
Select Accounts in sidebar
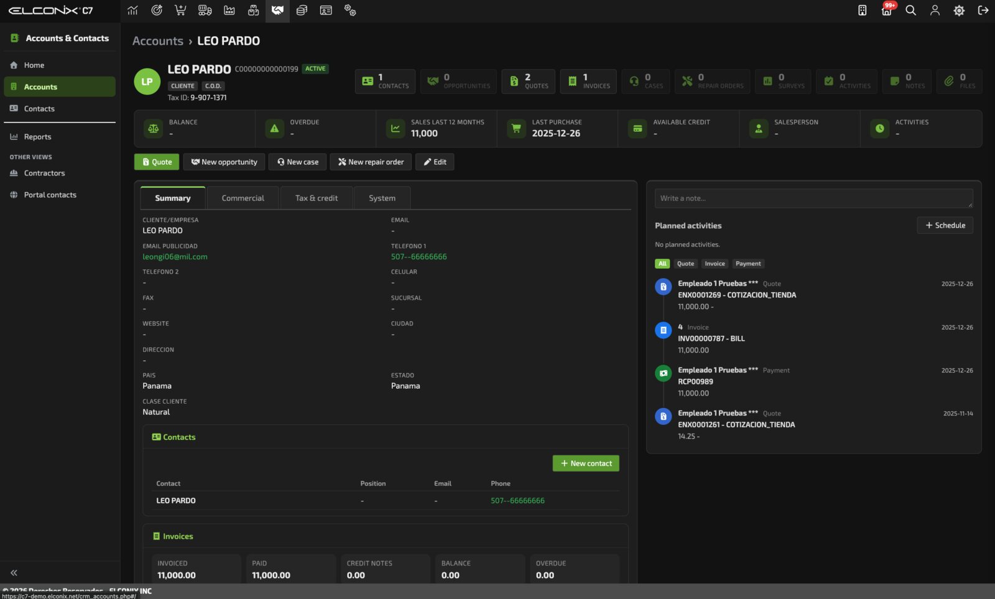point(60,87)
